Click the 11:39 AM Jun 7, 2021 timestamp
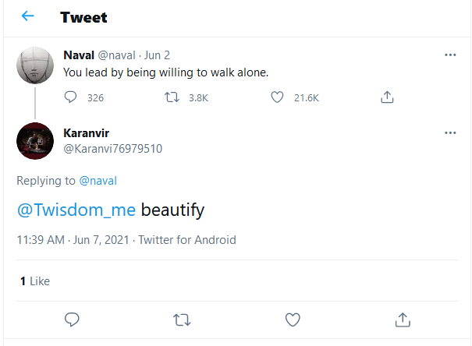The height and width of the screenshot is (346, 472). click(x=73, y=240)
